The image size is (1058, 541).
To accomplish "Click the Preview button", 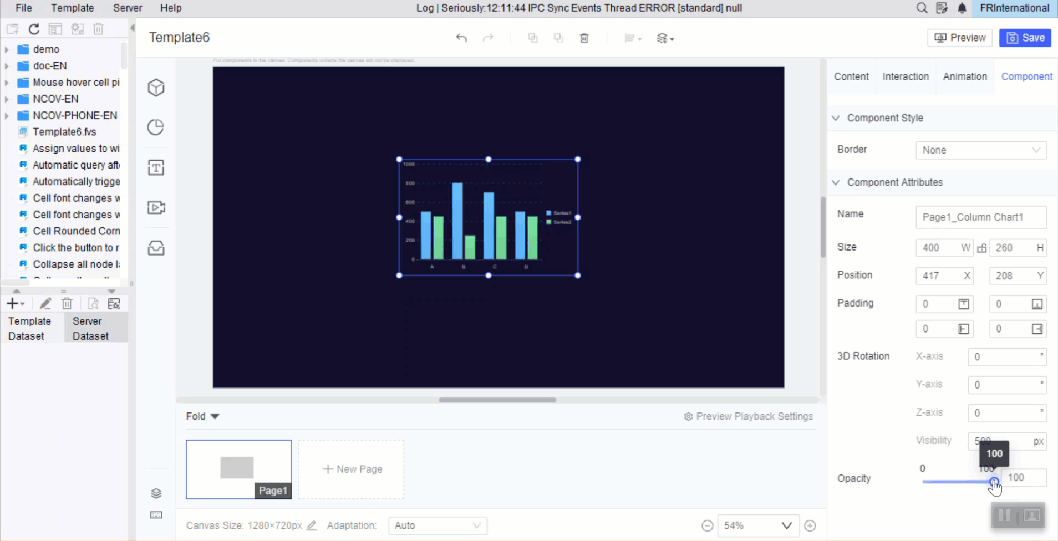I will pos(960,38).
